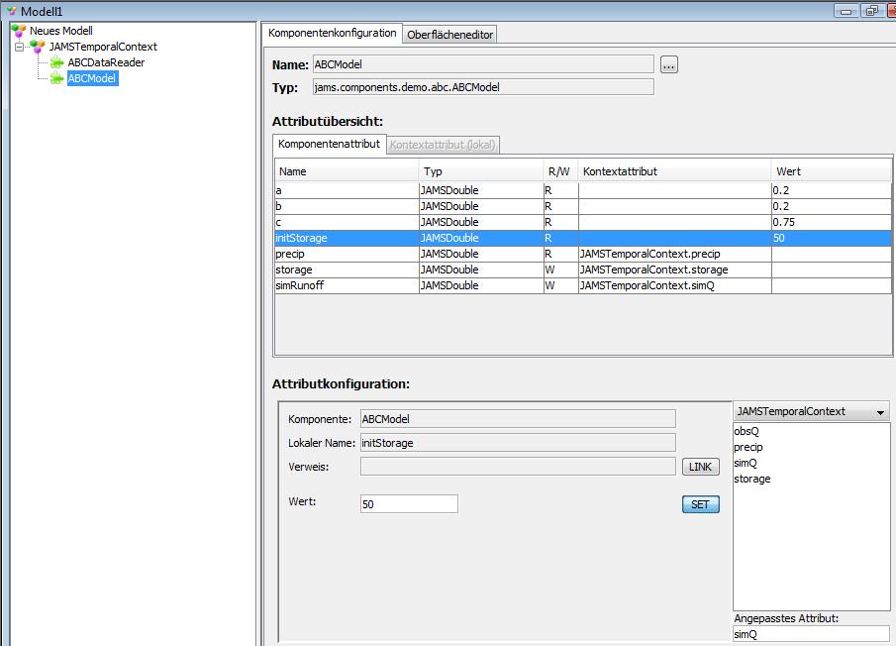
Task: Click the ABCDataReader component icon
Action: pyautogui.click(x=57, y=62)
